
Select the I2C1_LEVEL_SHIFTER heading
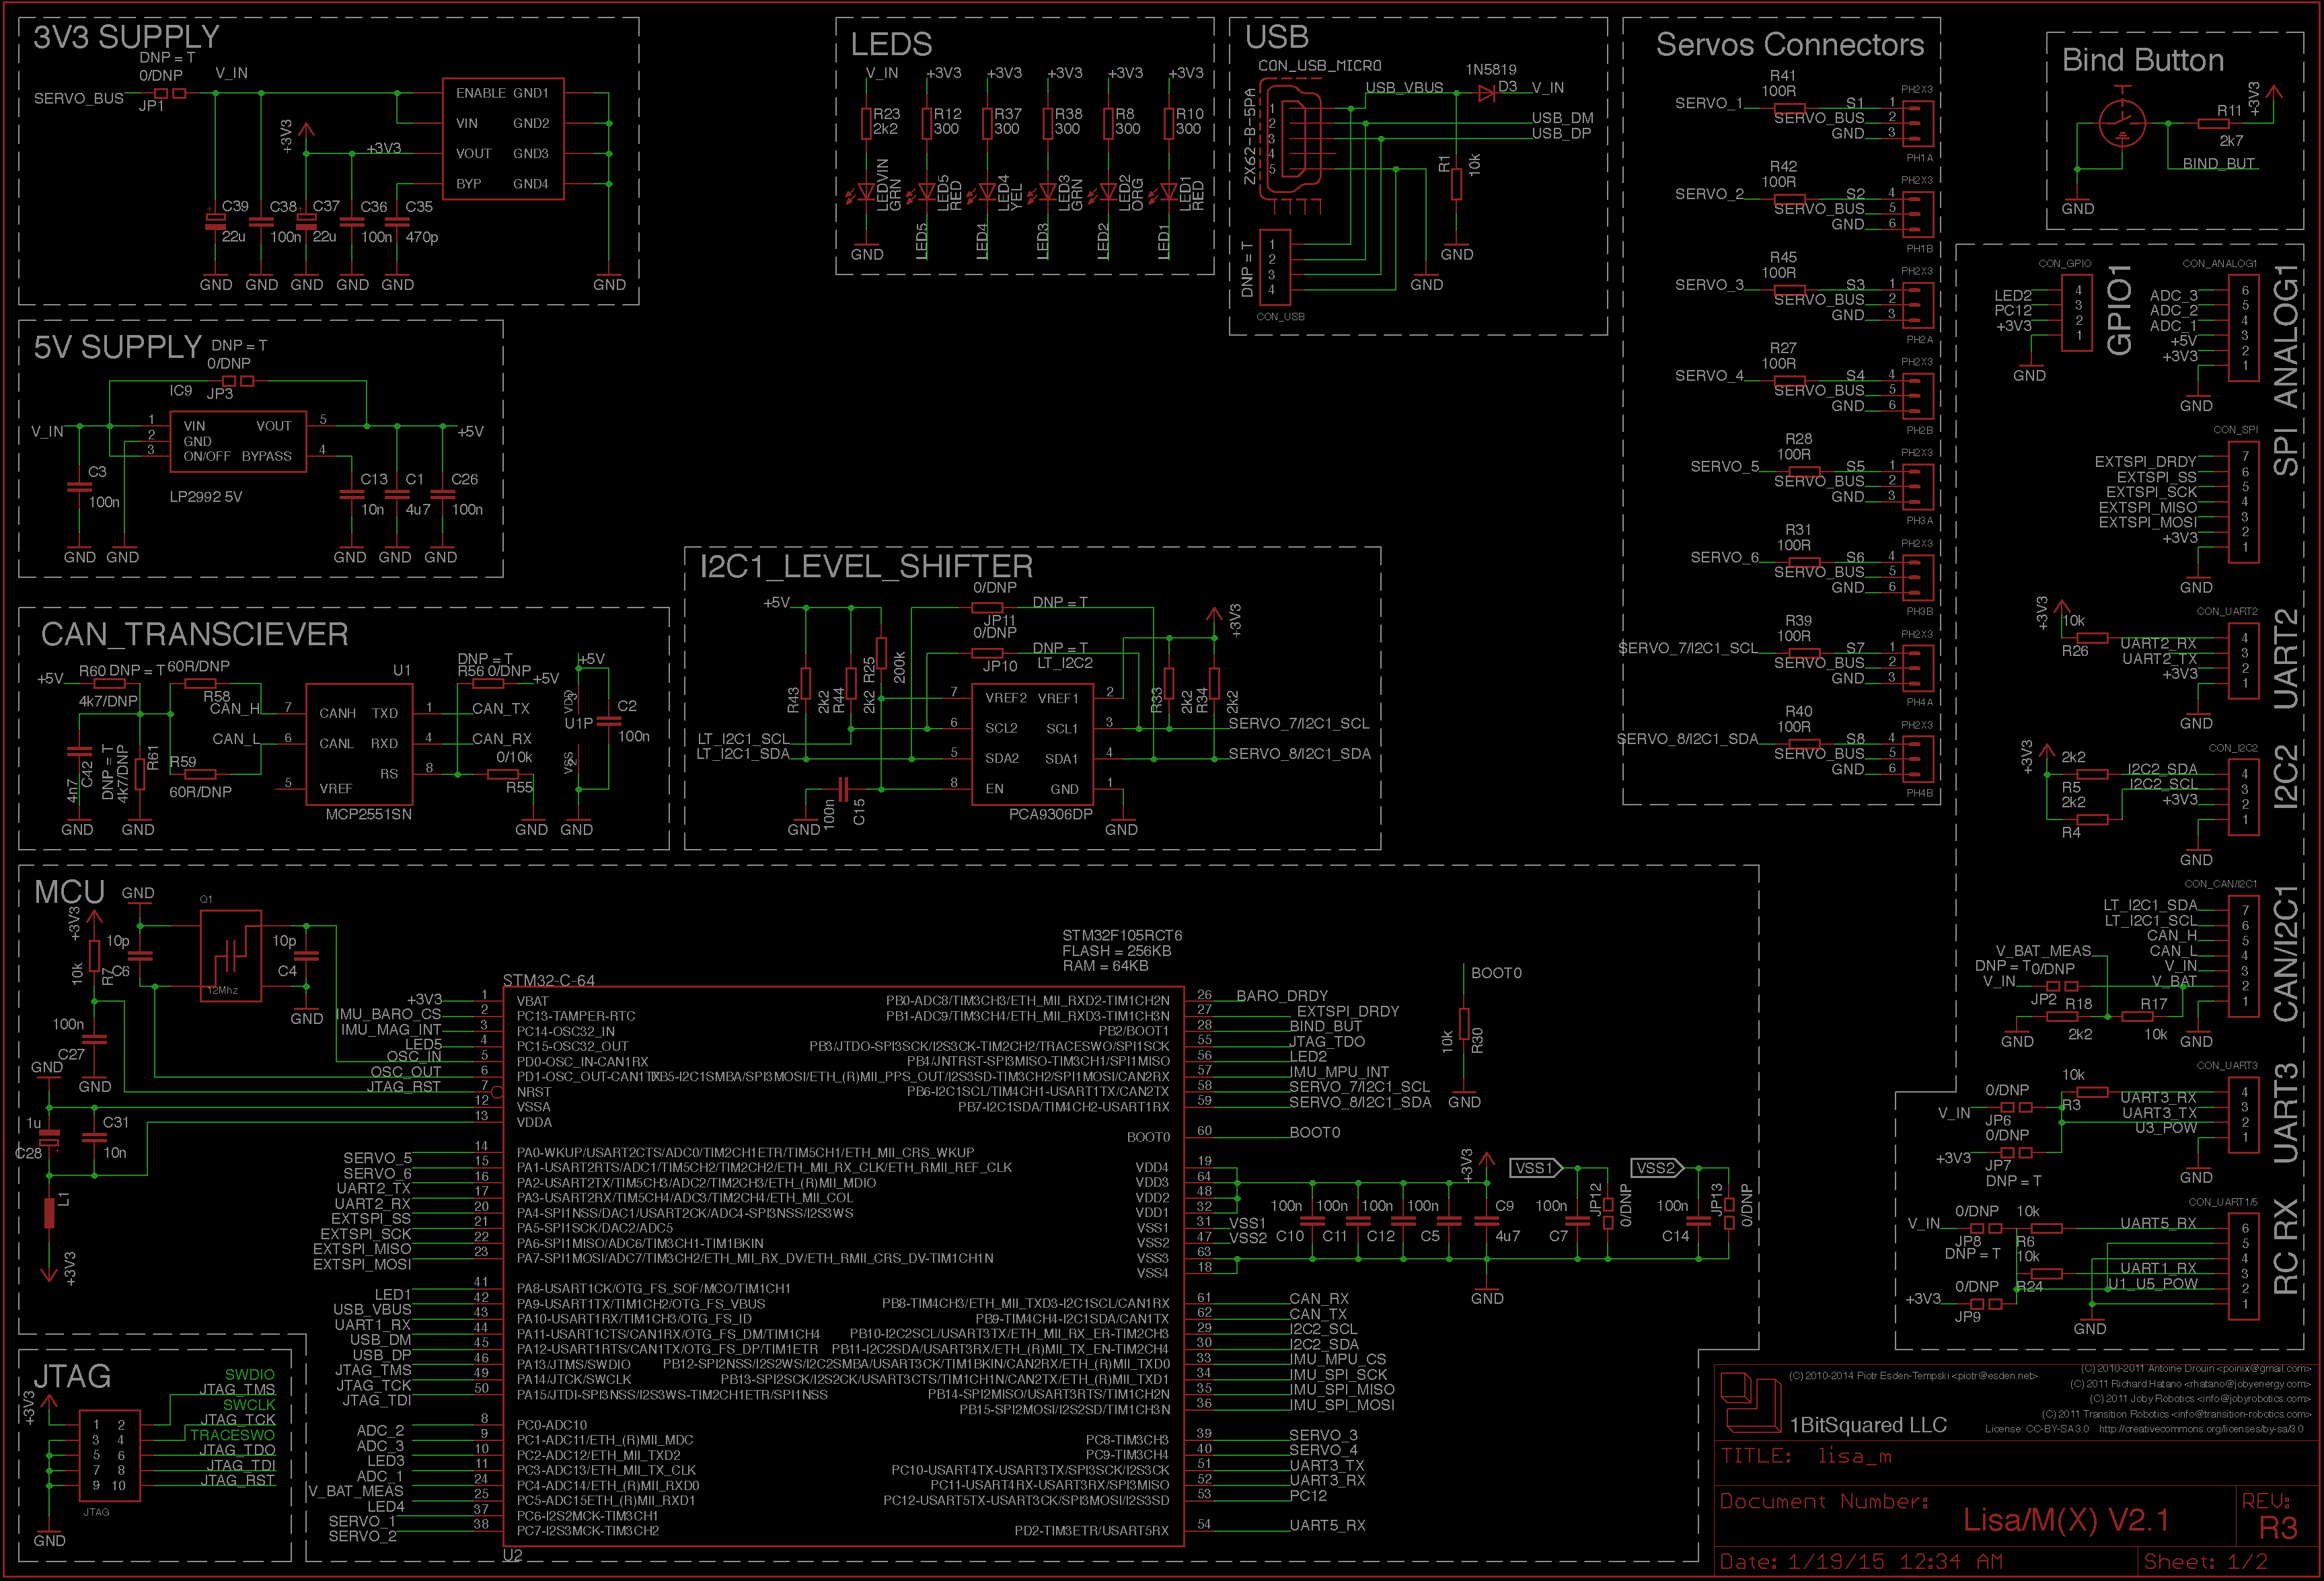[866, 566]
